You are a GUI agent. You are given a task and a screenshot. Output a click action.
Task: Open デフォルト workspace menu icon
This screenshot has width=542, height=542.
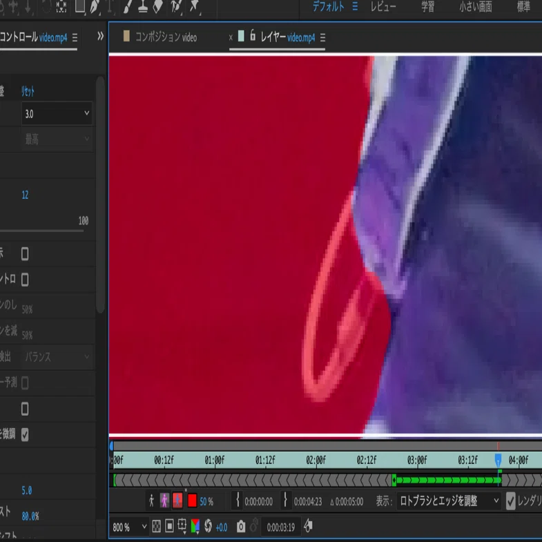point(355,6)
